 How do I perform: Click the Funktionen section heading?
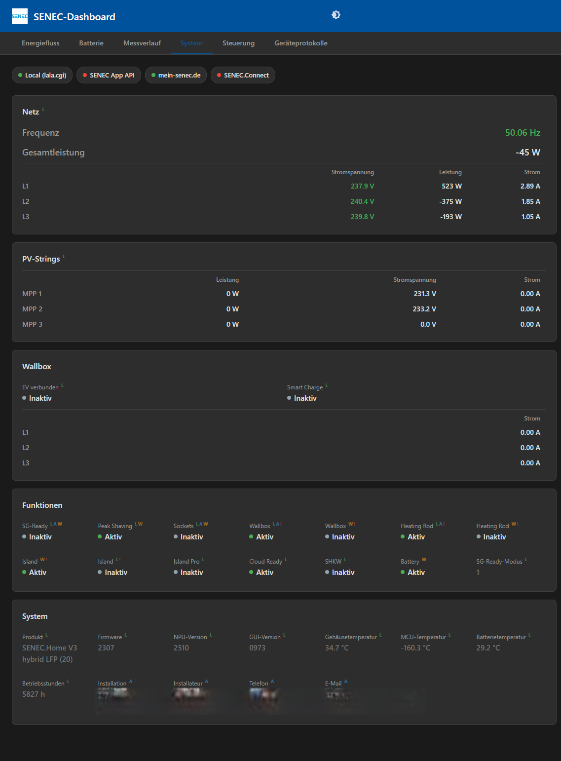point(42,505)
